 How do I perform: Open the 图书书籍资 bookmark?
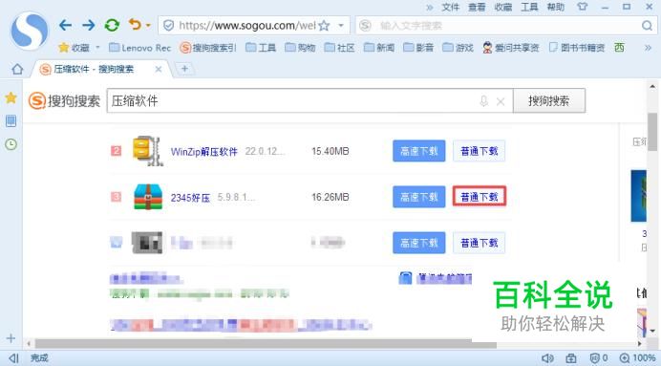tap(577, 48)
